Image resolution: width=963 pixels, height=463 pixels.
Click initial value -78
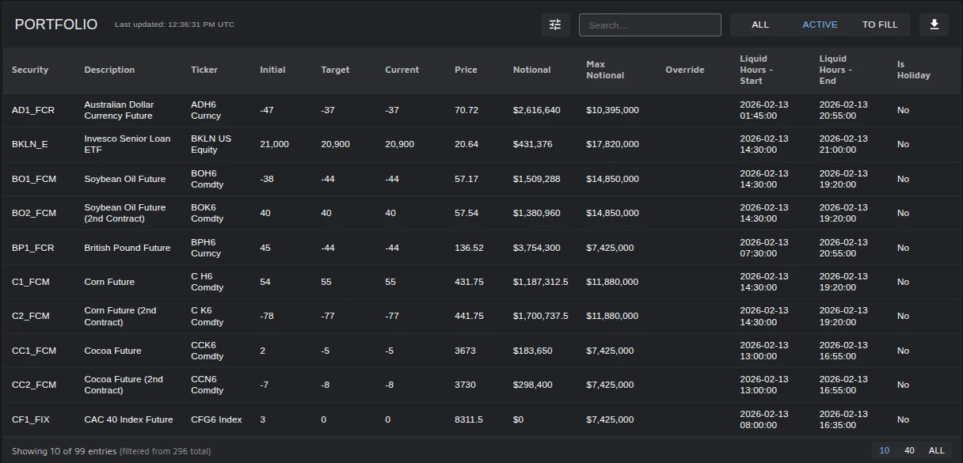point(267,316)
